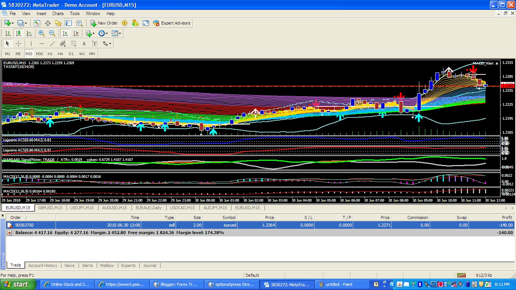The image size is (516, 290).
Task: Click the battery tray icon
Action: (468, 284)
